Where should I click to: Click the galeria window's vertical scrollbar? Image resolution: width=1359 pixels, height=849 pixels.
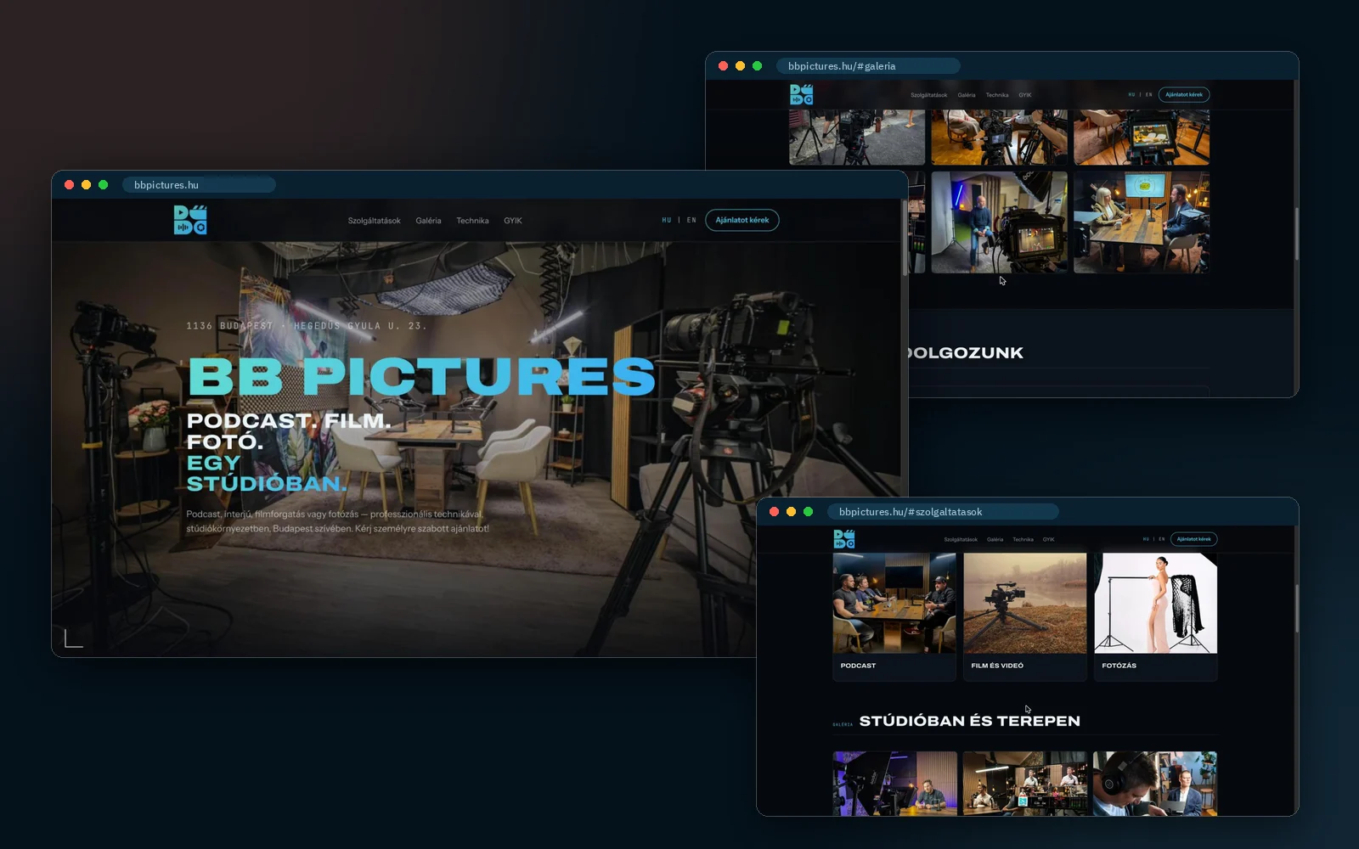pyautogui.click(x=1295, y=233)
